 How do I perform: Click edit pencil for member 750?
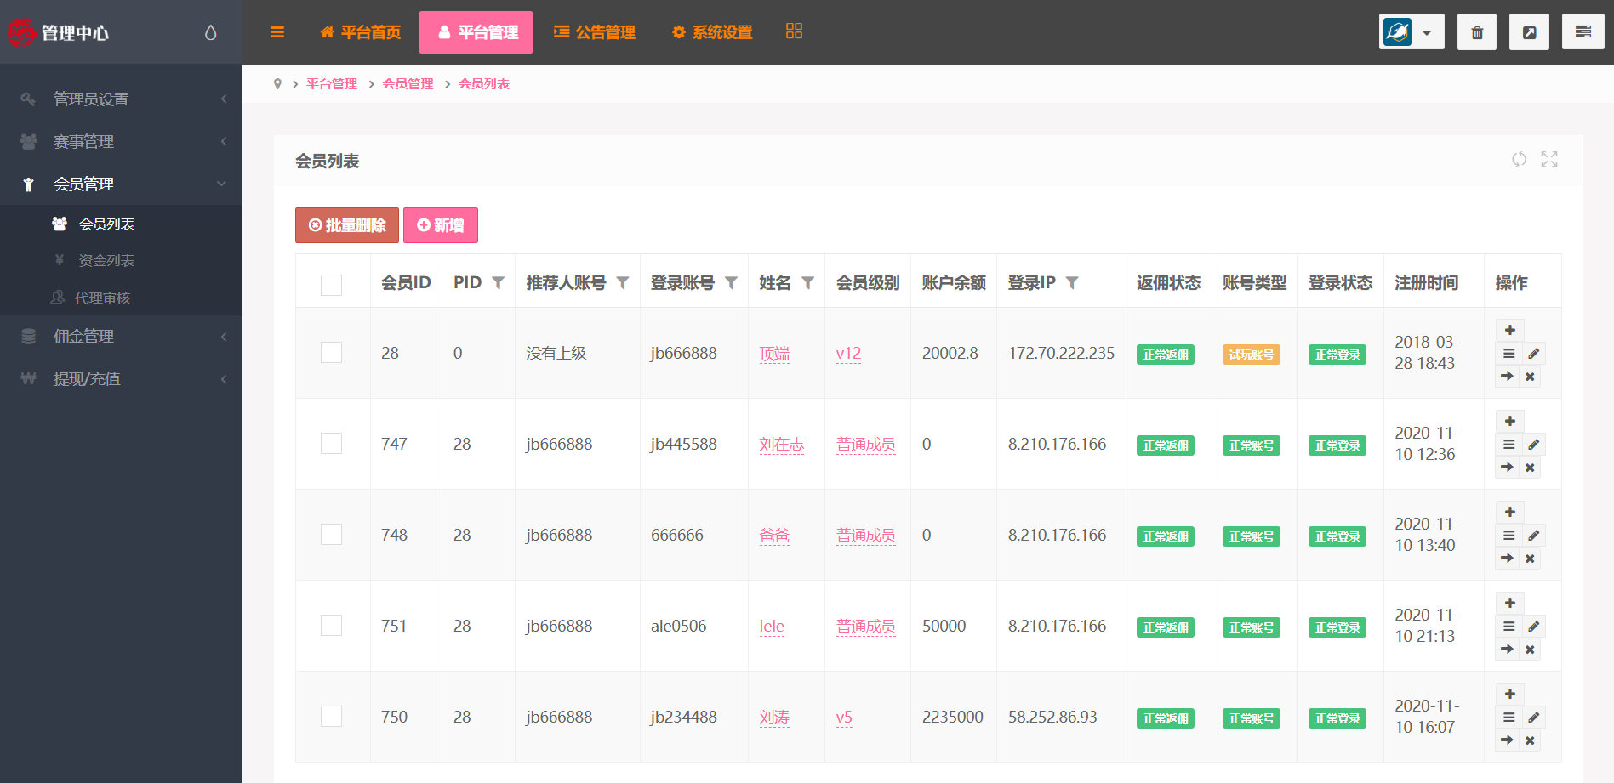tap(1533, 718)
